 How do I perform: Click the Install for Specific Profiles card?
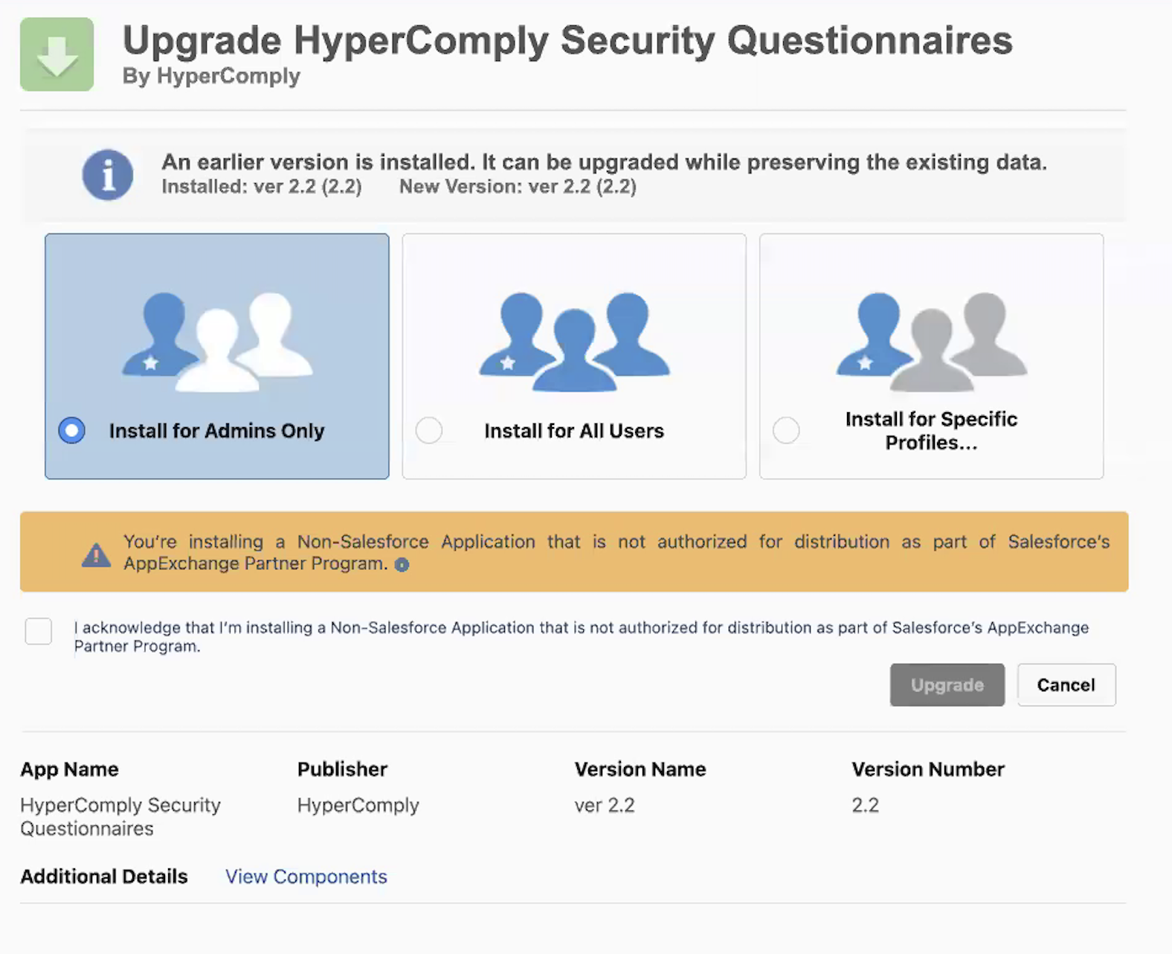pos(931,356)
